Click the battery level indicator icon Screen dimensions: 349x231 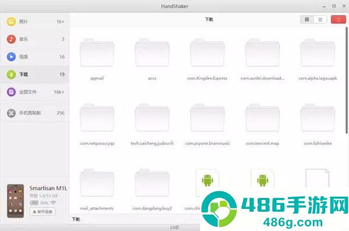[x=34, y=202]
